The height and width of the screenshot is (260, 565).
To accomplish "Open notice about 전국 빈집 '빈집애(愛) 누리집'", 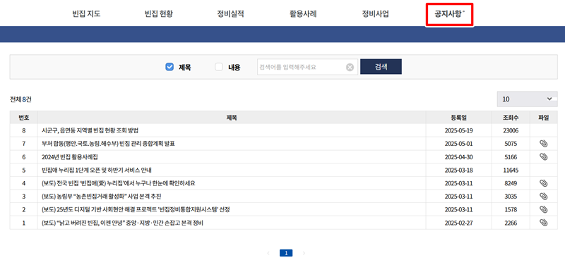I will point(119,183).
